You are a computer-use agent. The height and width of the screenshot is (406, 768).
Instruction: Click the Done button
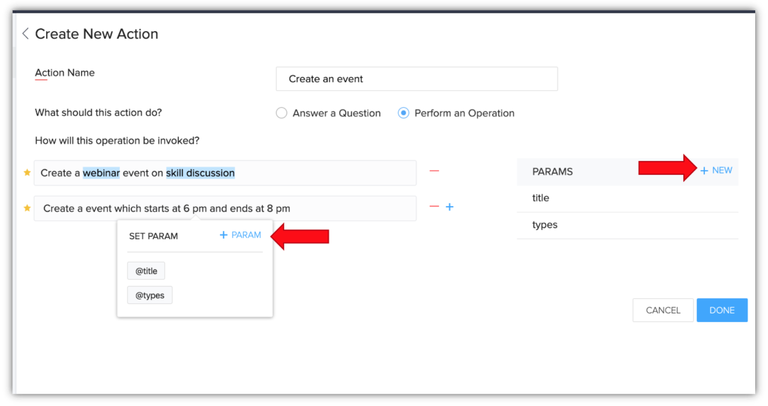[x=722, y=310]
